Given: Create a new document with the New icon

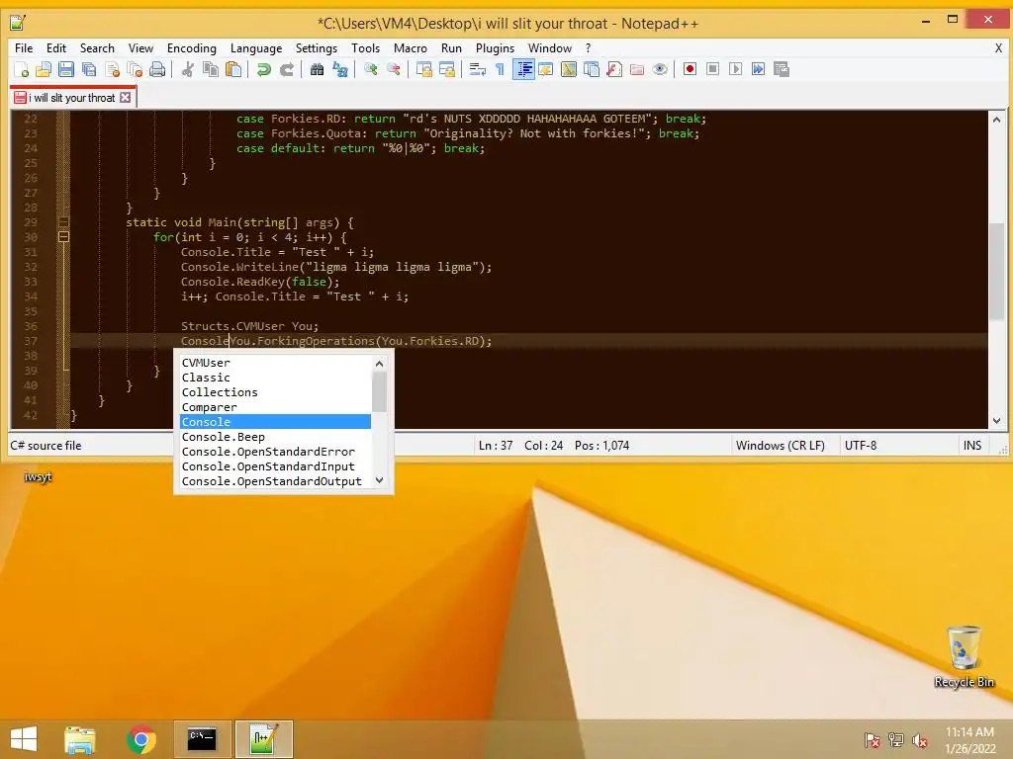Looking at the screenshot, I should 21,69.
